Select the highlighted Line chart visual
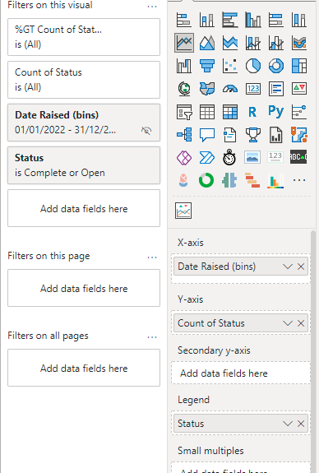The image size is (319, 473). tap(184, 43)
